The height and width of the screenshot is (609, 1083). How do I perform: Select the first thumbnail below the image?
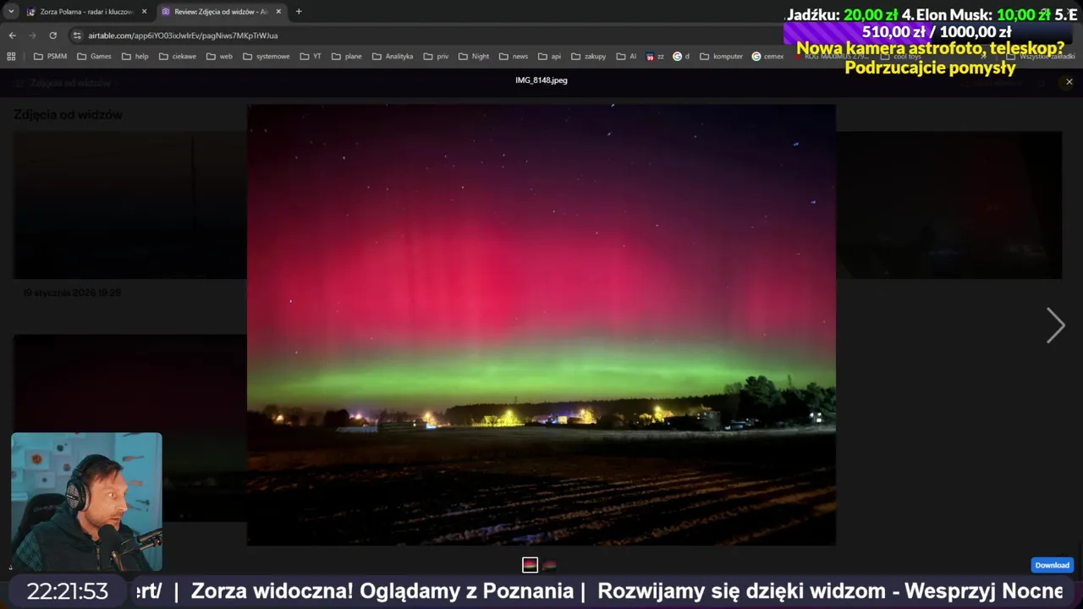click(530, 565)
